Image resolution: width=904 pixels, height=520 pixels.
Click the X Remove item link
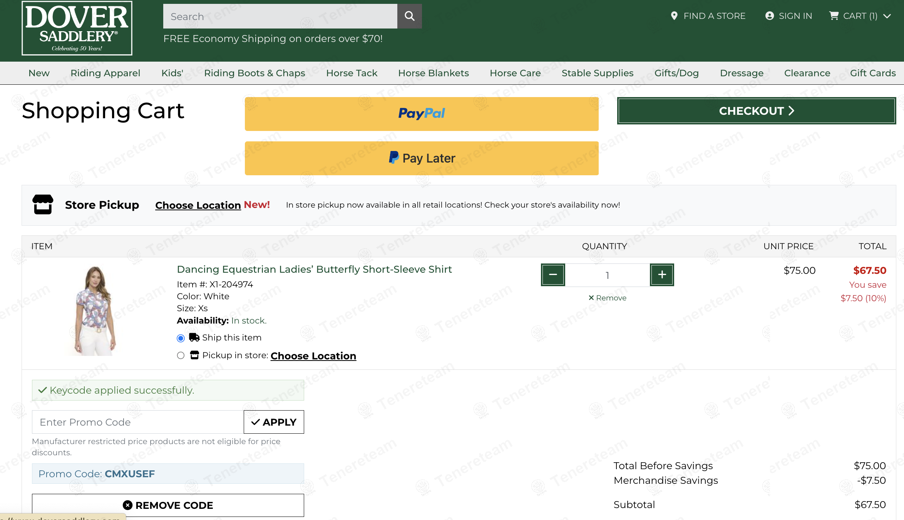607,298
